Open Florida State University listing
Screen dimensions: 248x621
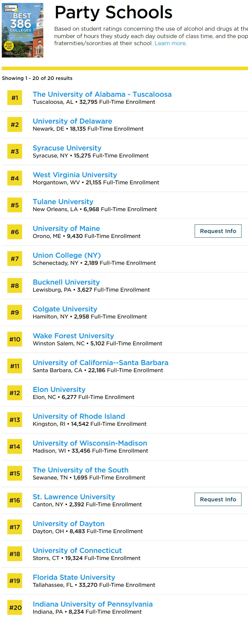(74, 577)
